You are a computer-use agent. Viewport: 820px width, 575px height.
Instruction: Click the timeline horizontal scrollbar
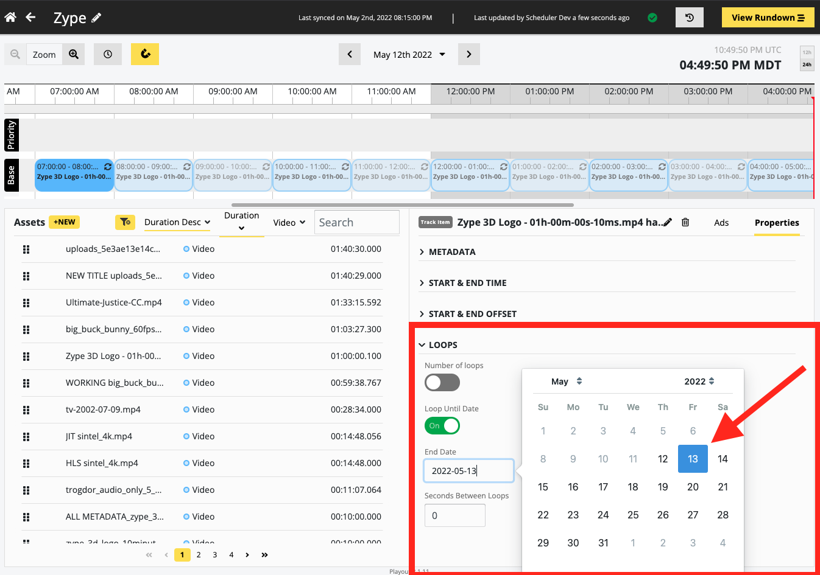point(402,205)
